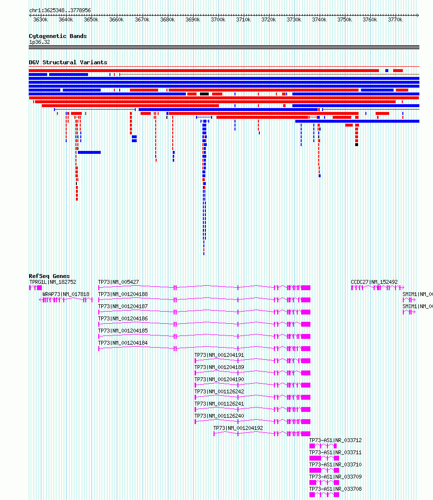The height and width of the screenshot is (500, 433).
Task: Select the TPRG1L|NM_182752 gene label
Action: tap(53, 282)
